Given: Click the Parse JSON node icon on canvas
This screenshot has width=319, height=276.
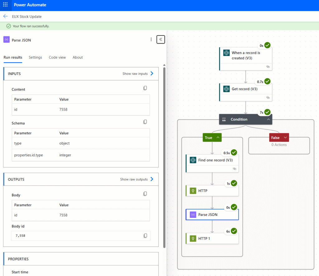Looking at the screenshot, I should (193, 215).
